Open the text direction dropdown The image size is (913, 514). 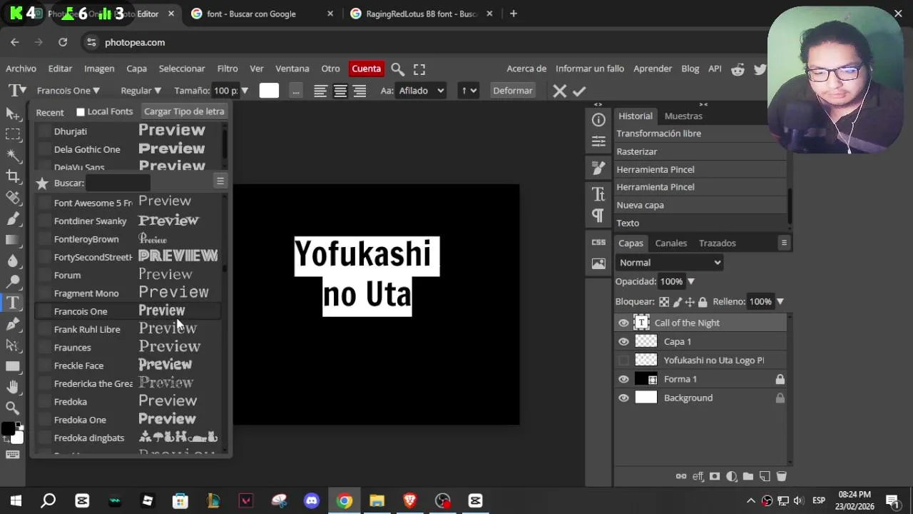coord(468,91)
